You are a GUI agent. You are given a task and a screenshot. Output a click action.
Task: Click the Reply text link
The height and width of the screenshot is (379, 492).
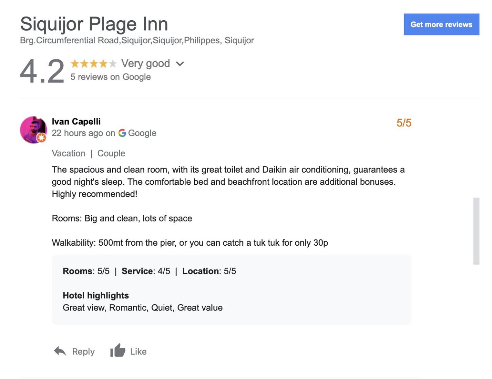(x=83, y=352)
